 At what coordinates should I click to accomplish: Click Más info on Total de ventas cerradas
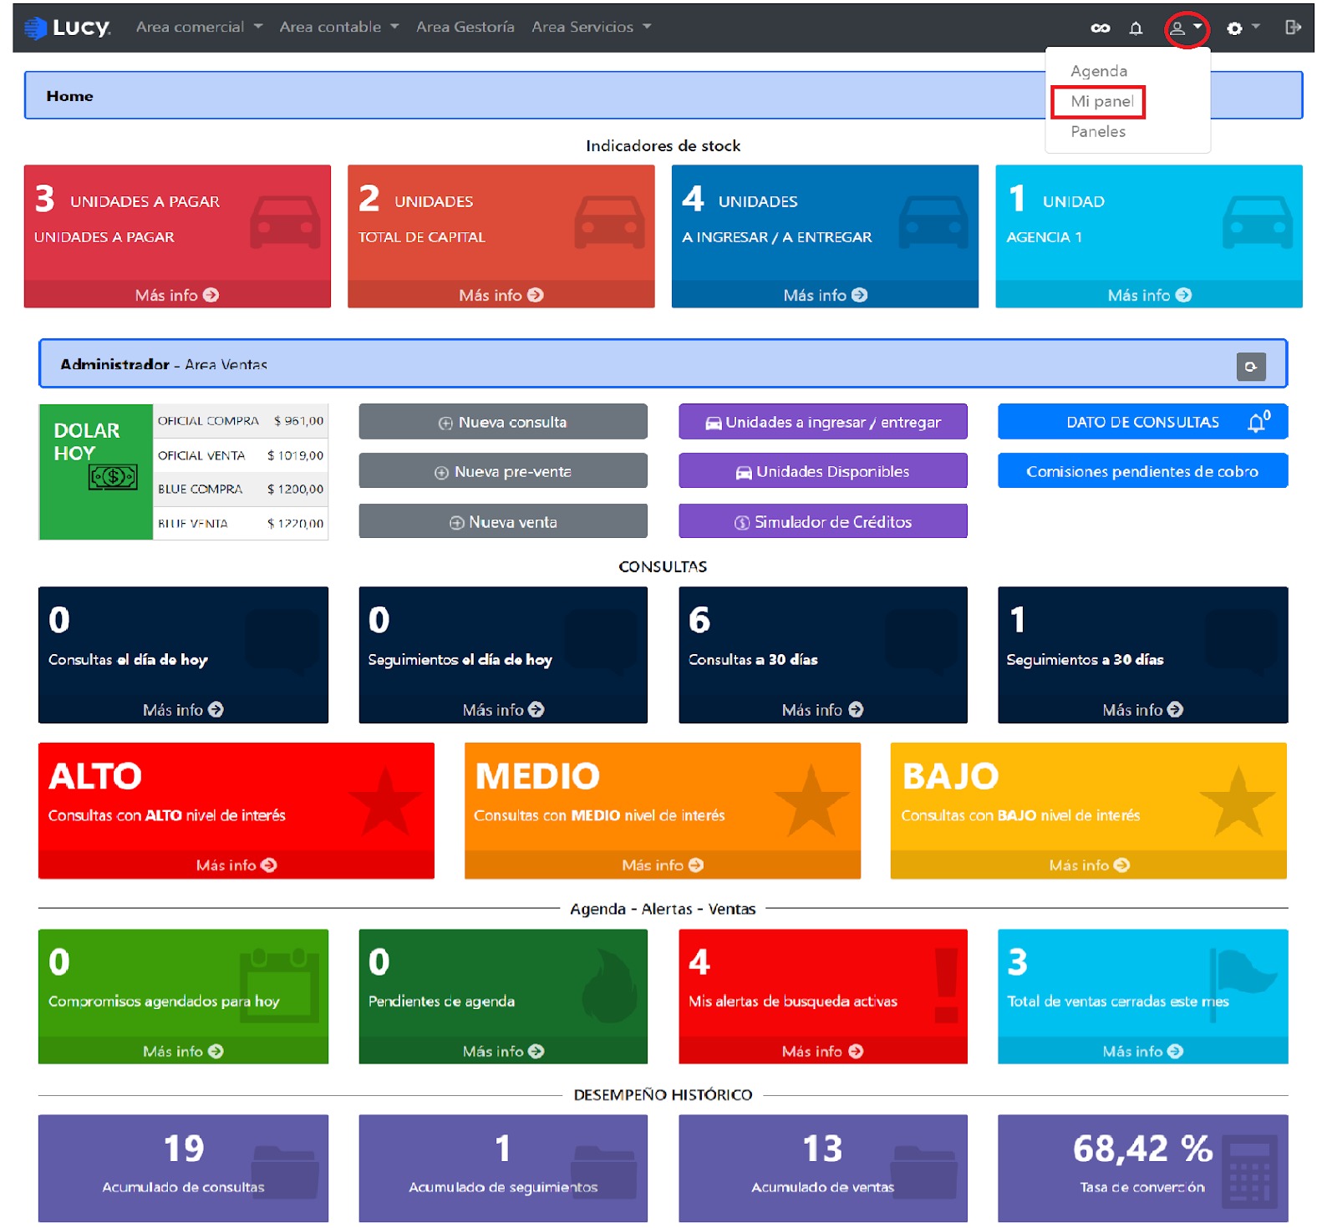coord(1142,1051)
